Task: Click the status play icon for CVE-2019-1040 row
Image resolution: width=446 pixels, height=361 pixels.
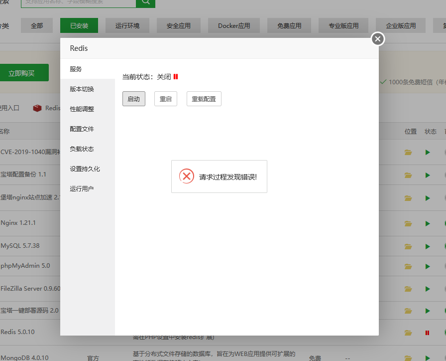Action: 428,153
